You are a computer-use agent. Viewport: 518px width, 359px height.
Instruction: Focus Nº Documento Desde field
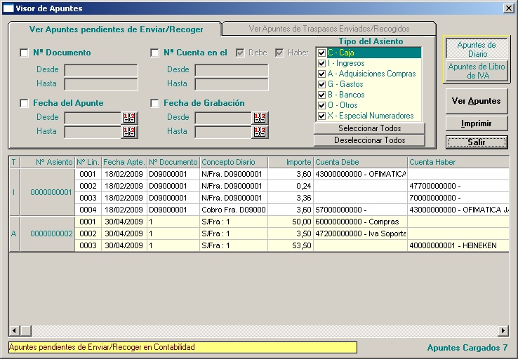tap(101, 70)
